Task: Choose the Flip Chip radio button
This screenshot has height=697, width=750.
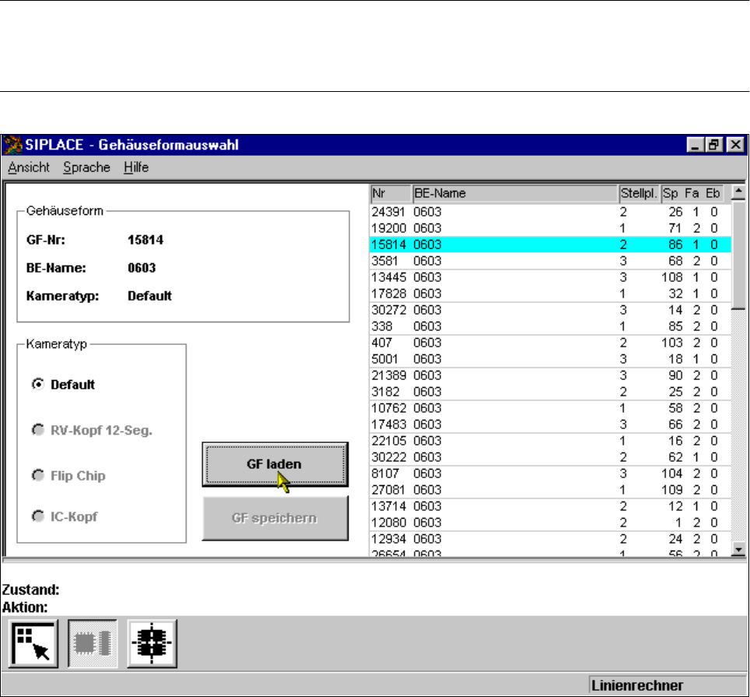Action: point(36,475)
